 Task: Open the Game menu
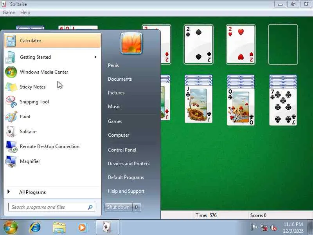coord(9,13)
